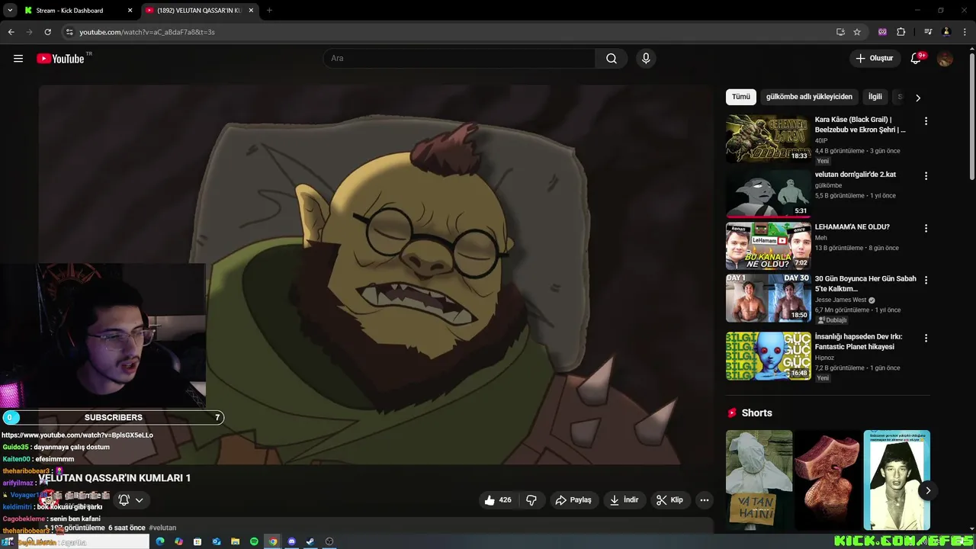Select the Tümü filter chip

741,97
